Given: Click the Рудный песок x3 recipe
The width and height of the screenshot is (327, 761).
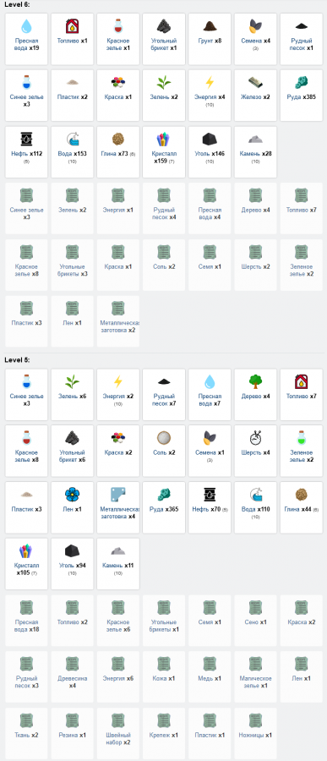Looking at the screenshot, I should [x=26, y=677].
